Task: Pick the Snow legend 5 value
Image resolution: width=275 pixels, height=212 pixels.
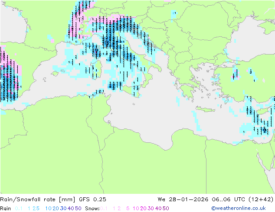Action: 128,209
